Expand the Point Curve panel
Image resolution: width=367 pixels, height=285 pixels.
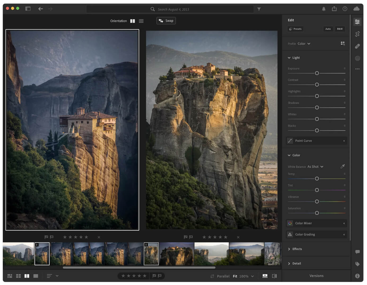(x=317, y=141)
